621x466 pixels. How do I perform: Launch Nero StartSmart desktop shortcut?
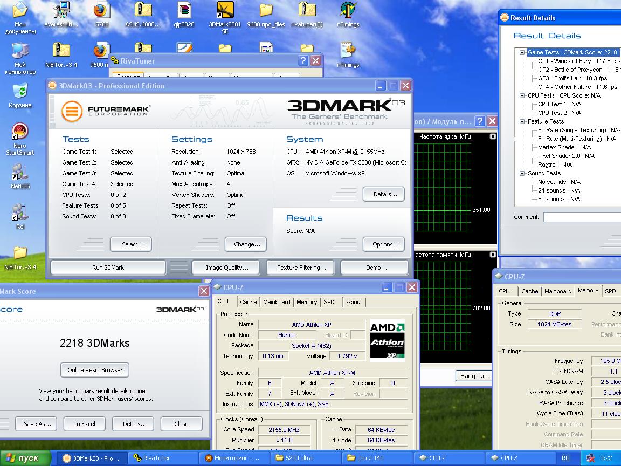pyautogui.click(x=20, y=139)
